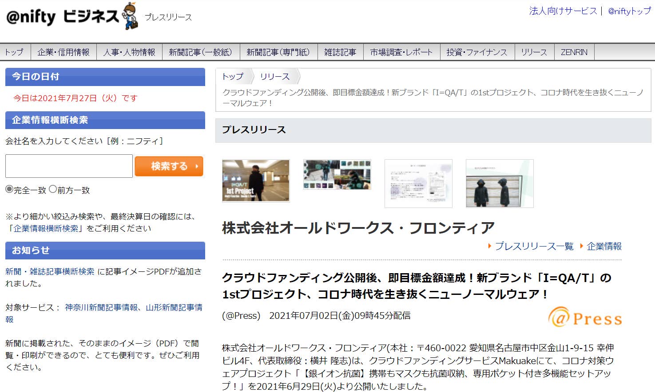
Task: Open the プレスリリース一覧 link
Action: [534, 246]
